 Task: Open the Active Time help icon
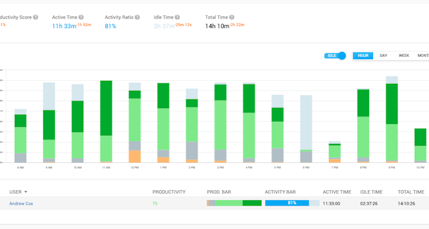(81, 17)
